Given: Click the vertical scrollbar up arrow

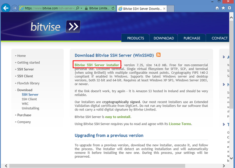Looking at the screenshot, I should (x=231, y=18).
